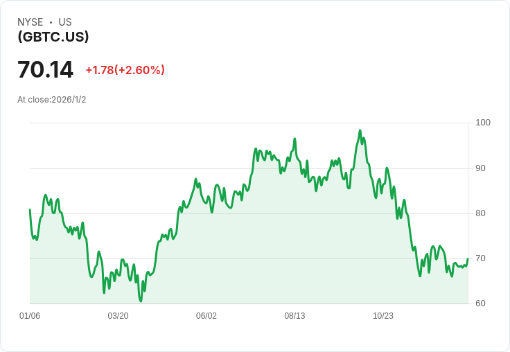Click the 70.14 closing price
This screenshot has height=352, width=510.
pyautogui.click(x=45, y=70)
